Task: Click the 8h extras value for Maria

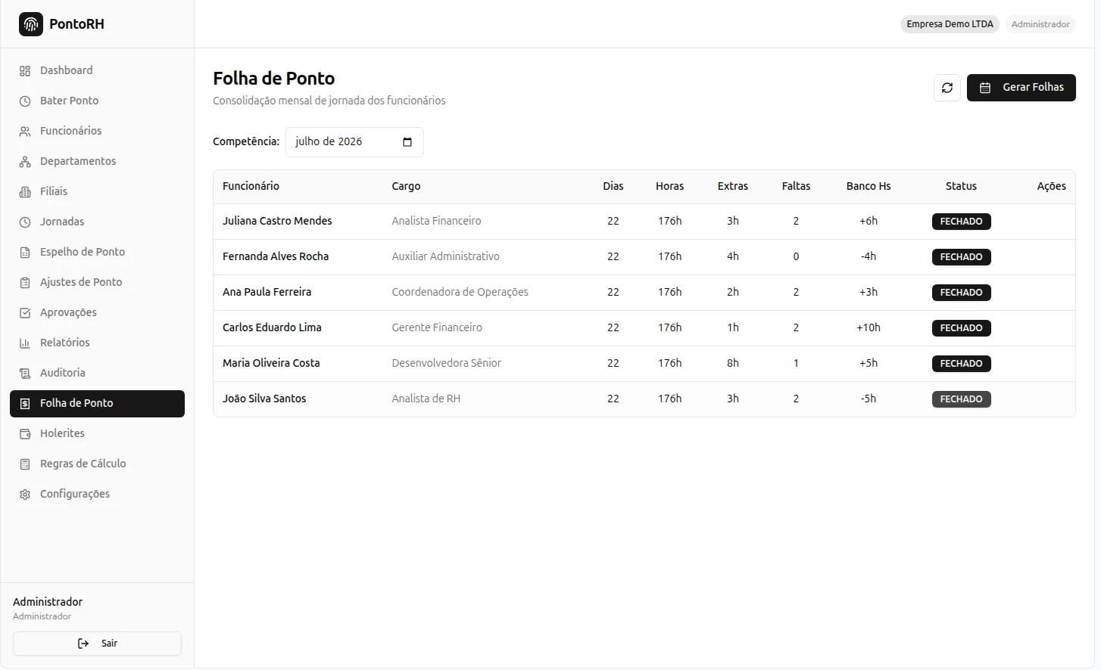Action: (733, 363)
